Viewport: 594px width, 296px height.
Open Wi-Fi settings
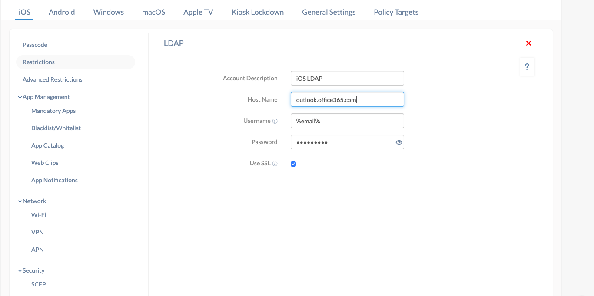coord(39,215)
